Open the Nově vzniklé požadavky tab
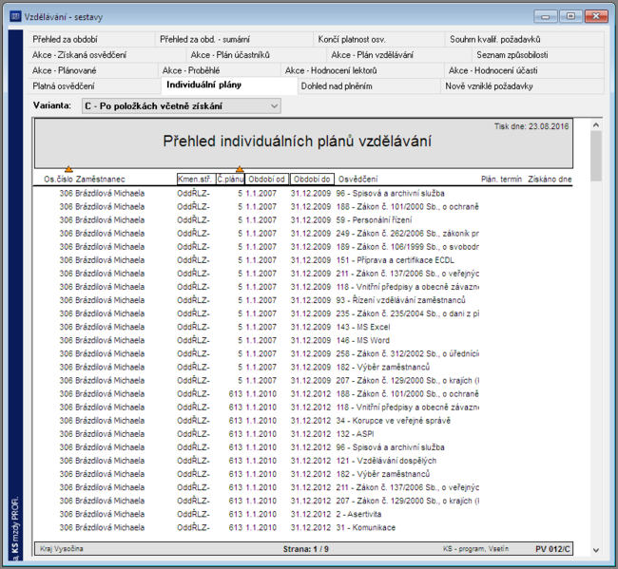 (x=489, y=85)
